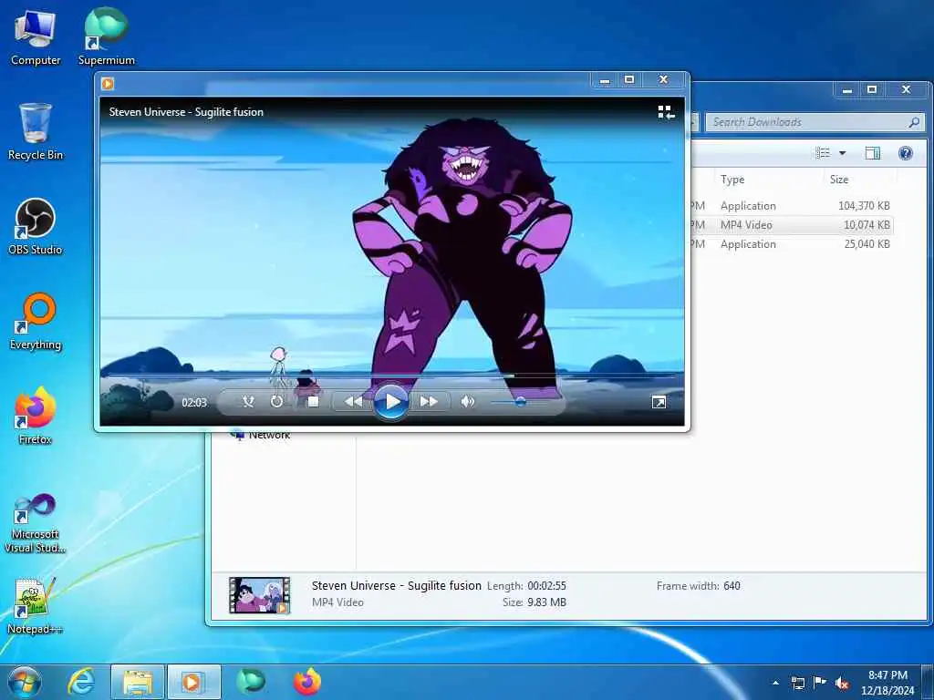Click the Previous (rewind) button
The height and width of the screenshot is (700, 934).
(x=353, y=402)
